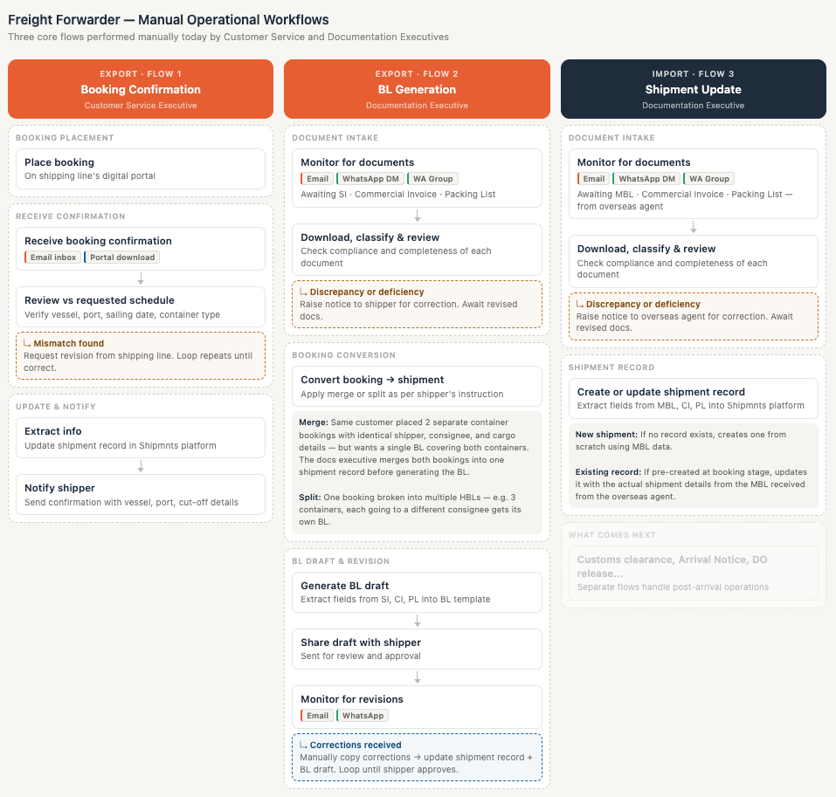Click the Place booking card
The image size is (836, 797).
[141, 168]
